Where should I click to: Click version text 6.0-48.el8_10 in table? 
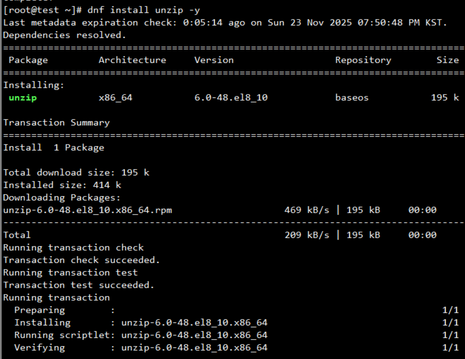pyautogui.click(x=231, y=97)
